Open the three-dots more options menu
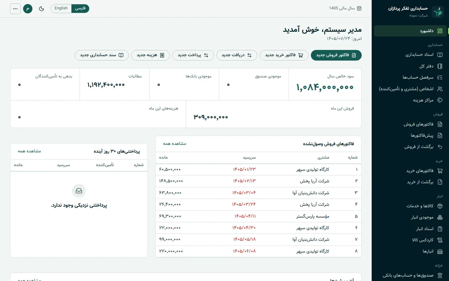The height and width of the screenshot is (281, 449). point(15,8)
